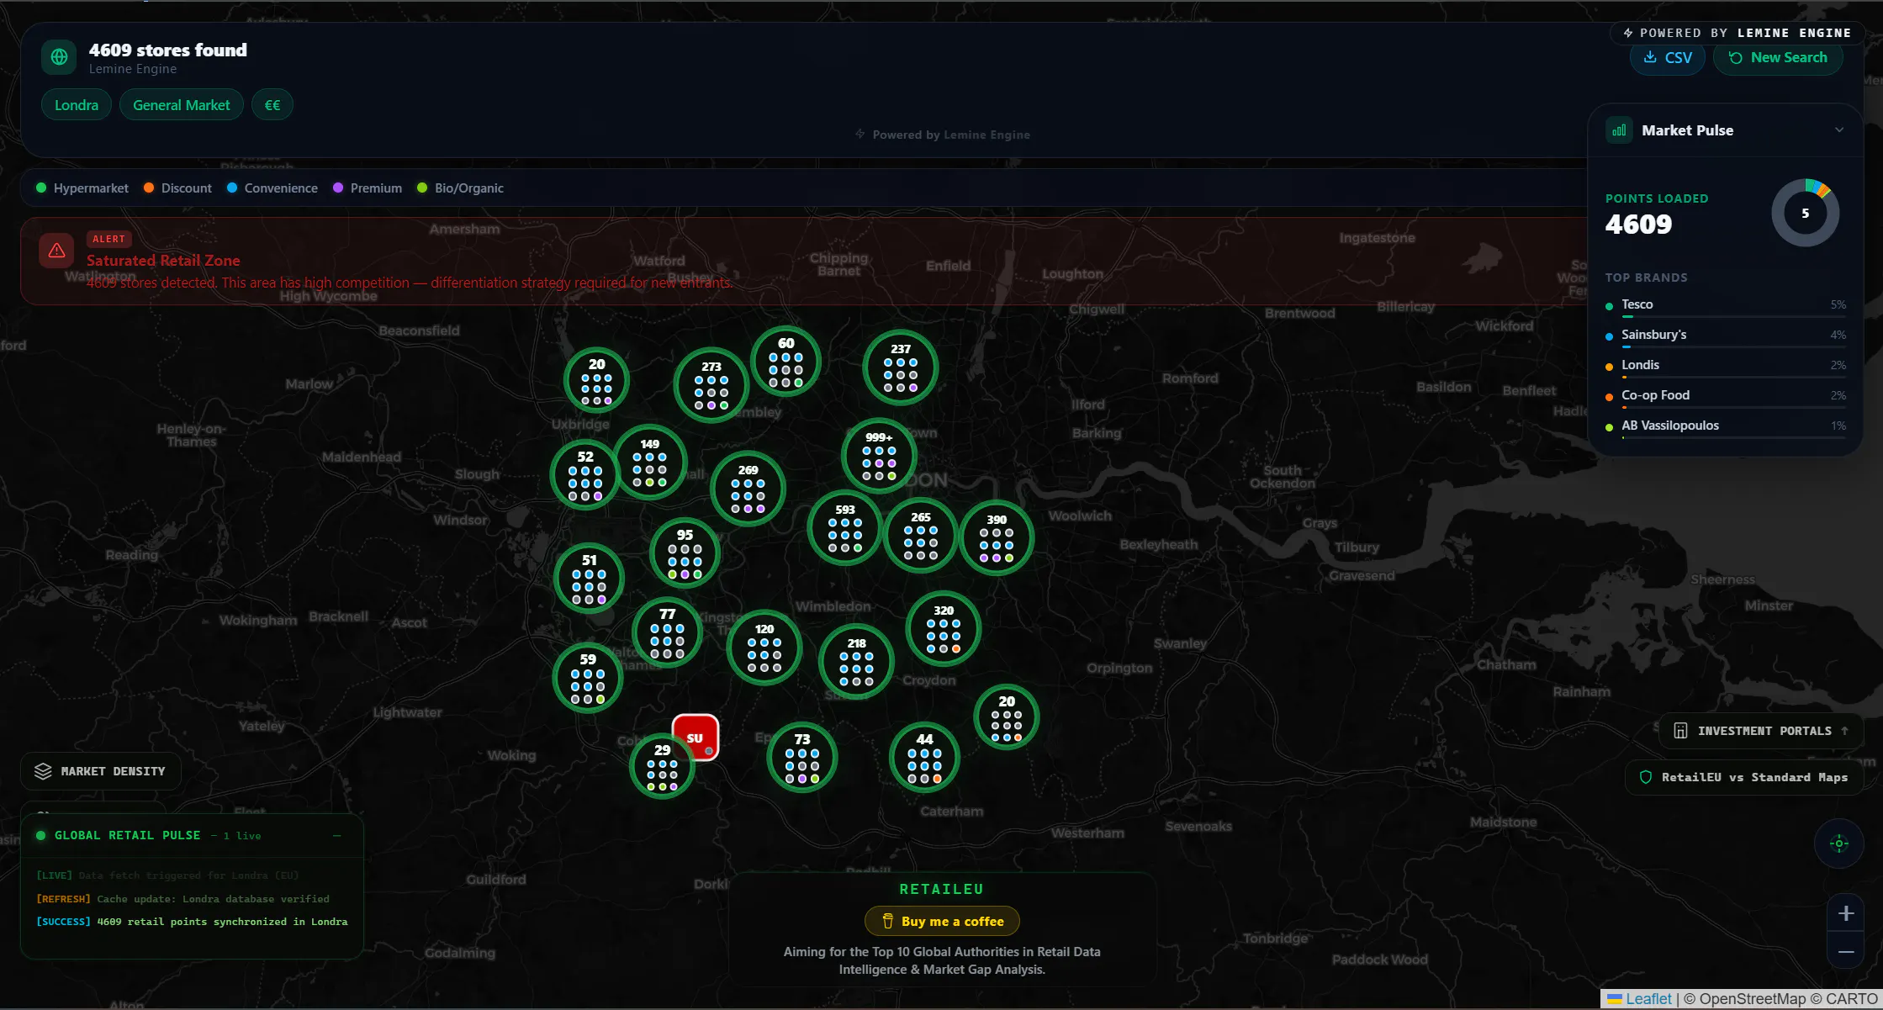Toggle the Bio/Organic legend filter
This screenshot has width=1883, height=1010.
click(x=460, y=188)
